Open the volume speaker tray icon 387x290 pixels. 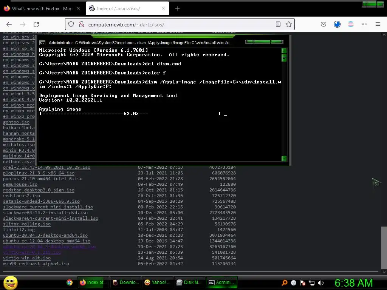click(x=321, y=283)
